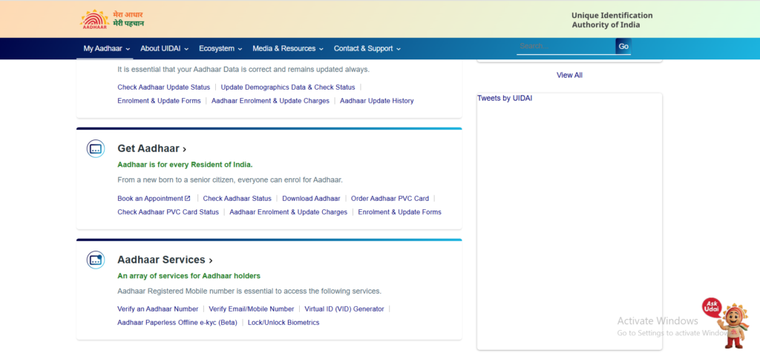Click the Download Aadhaar link

coord(311,199)
